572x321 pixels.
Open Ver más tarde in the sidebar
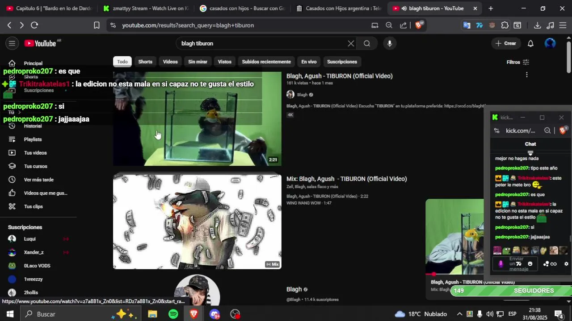(38, 180)
